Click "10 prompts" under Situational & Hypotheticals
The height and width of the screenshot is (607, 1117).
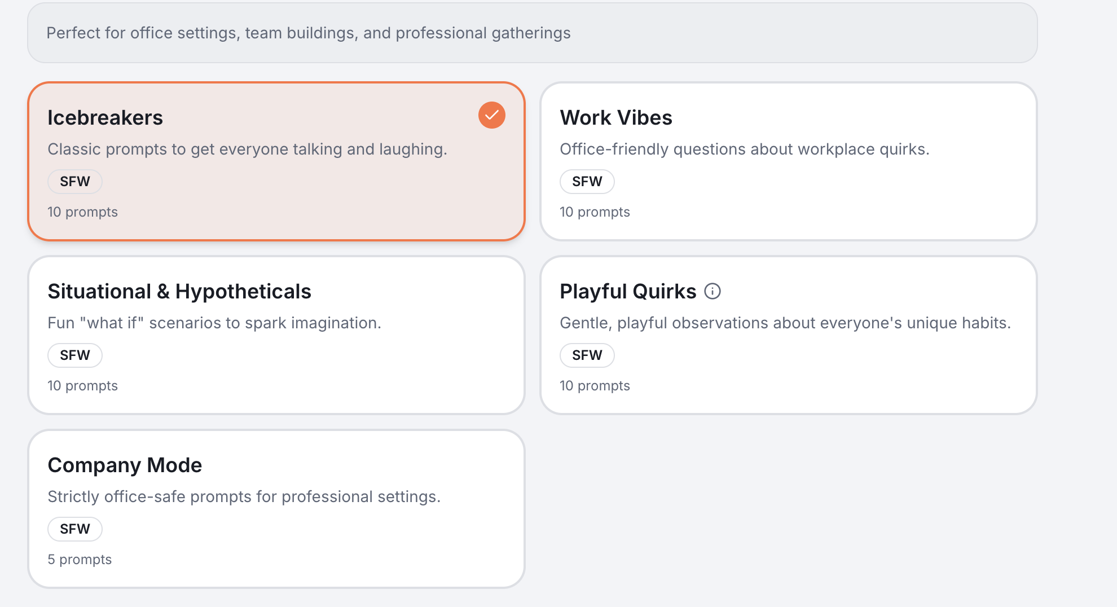(x=82, y=386)
